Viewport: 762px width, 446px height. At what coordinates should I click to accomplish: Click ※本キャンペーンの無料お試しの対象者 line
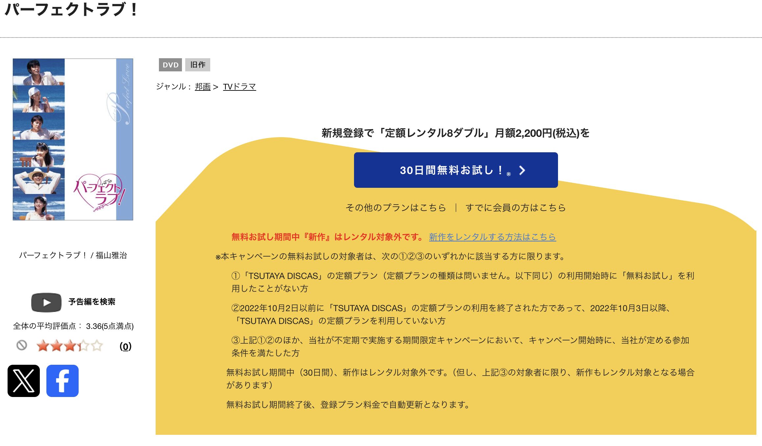click(390, 256)
